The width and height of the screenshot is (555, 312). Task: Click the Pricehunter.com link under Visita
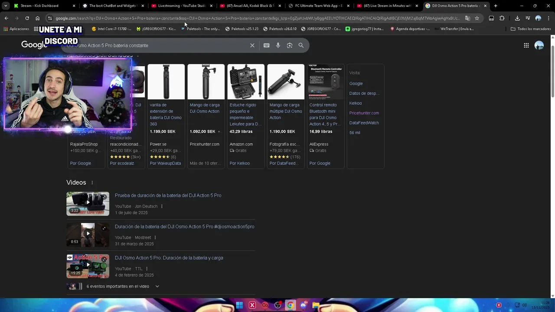(364, 113)
